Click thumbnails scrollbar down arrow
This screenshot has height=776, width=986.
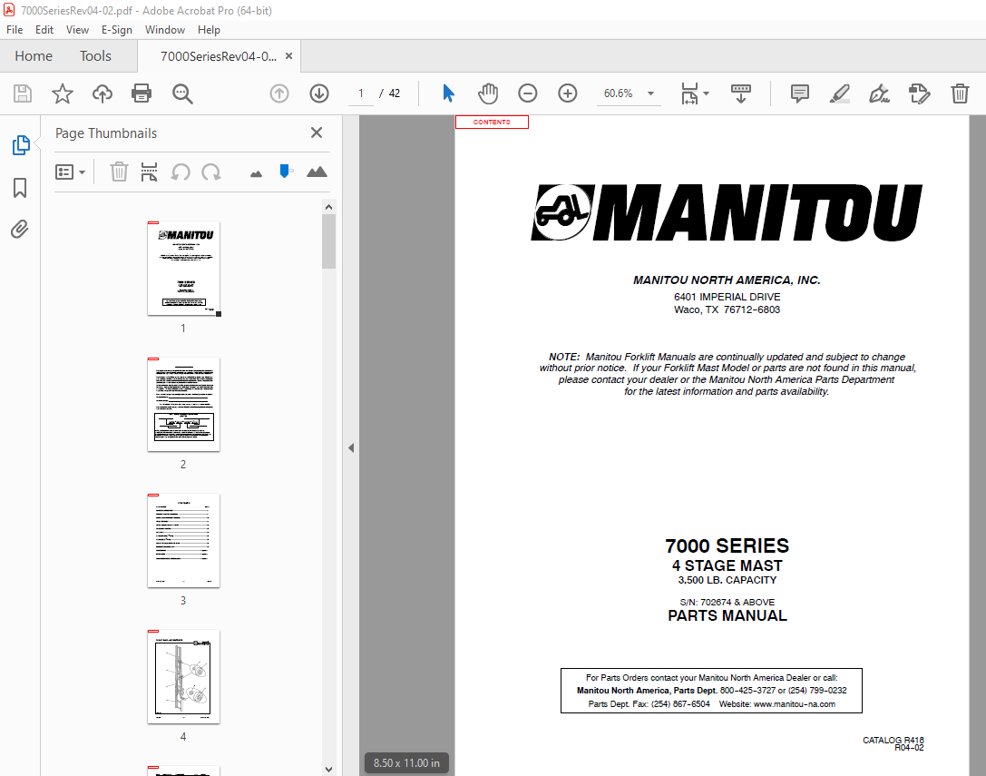(x=329, y=769)
